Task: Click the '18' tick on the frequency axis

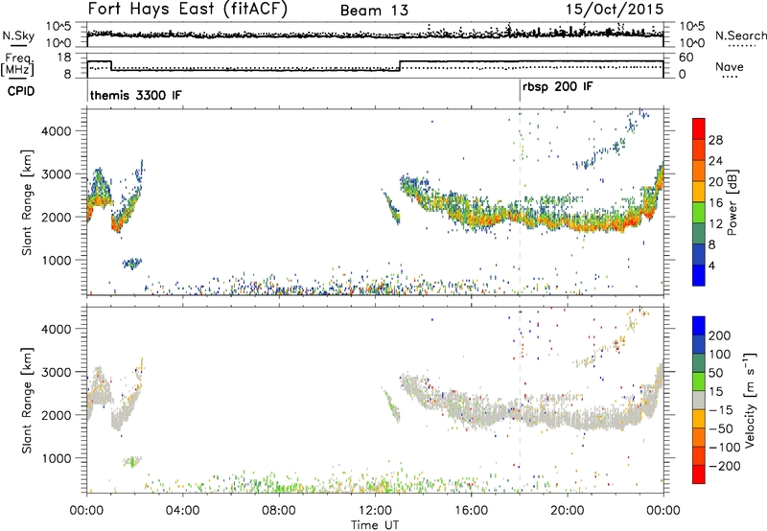Action: [63, 58]
